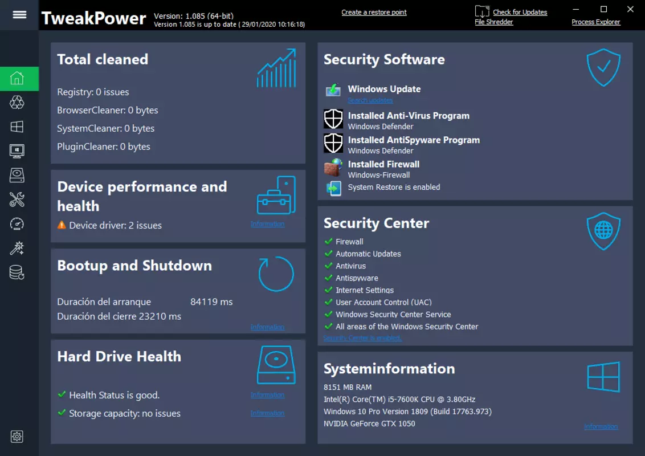Open the speedometer performance sidebar icon

point(17,224)
